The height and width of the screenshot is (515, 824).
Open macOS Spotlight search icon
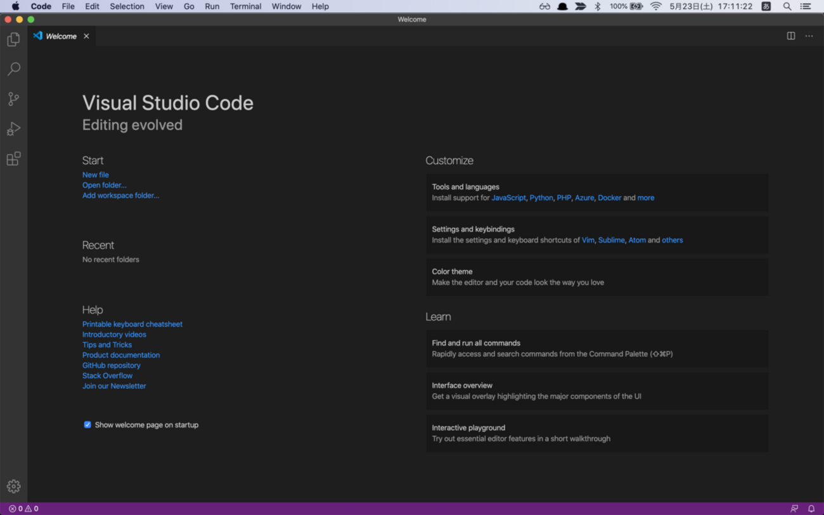click(x=787, y=6)
